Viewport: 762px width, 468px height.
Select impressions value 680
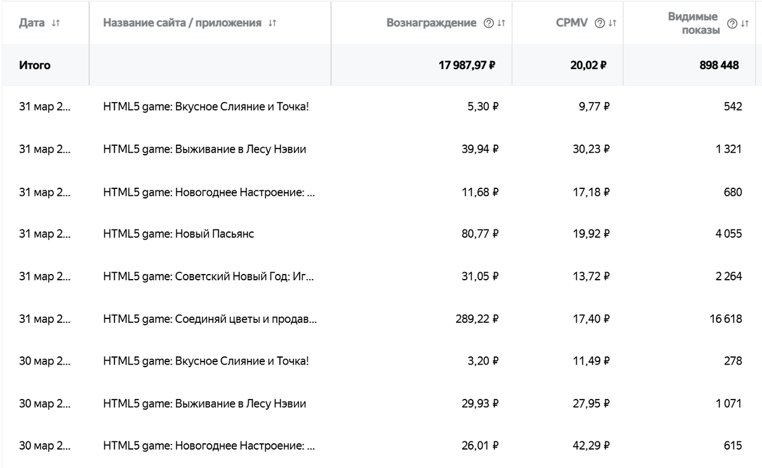click(x=733, y=192)
